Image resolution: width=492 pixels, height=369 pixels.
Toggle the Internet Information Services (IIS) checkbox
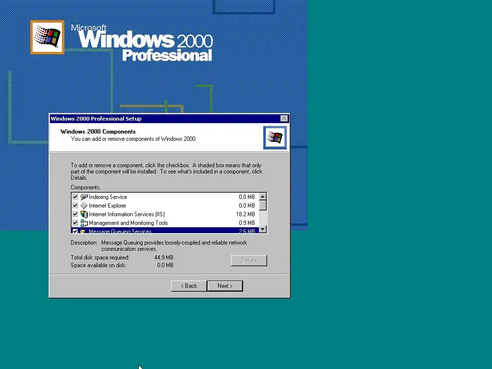tap(75, 214)
